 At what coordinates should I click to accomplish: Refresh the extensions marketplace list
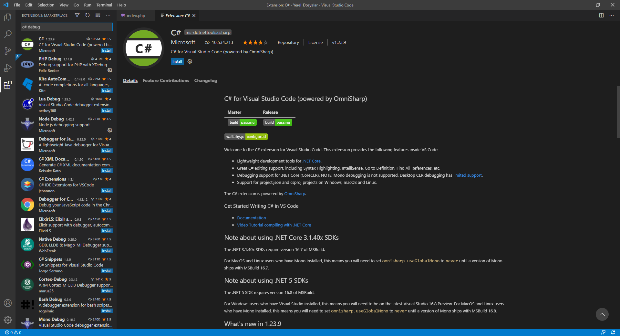coord(88,15)
